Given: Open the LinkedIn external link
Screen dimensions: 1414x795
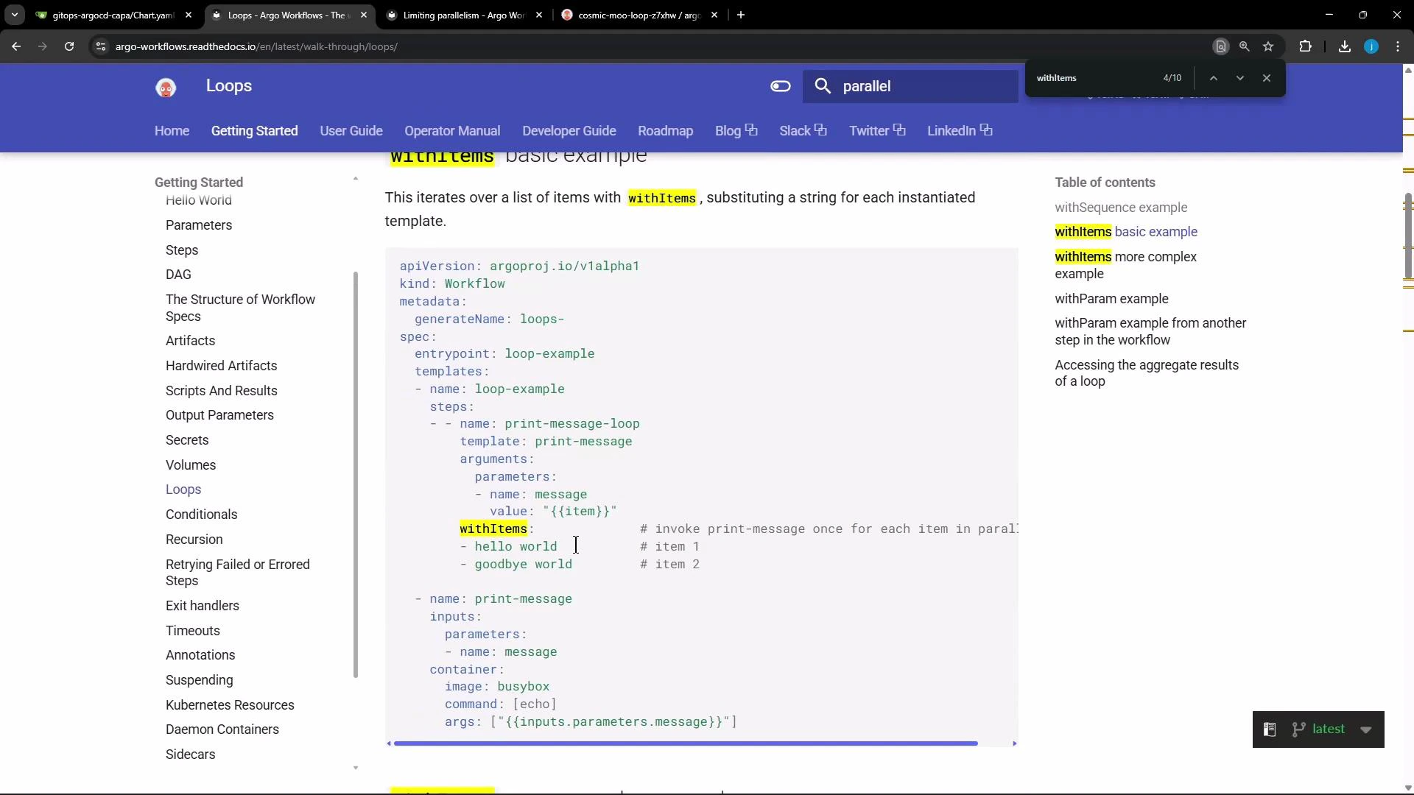Looking at the screenshot, I should [960, 131].
